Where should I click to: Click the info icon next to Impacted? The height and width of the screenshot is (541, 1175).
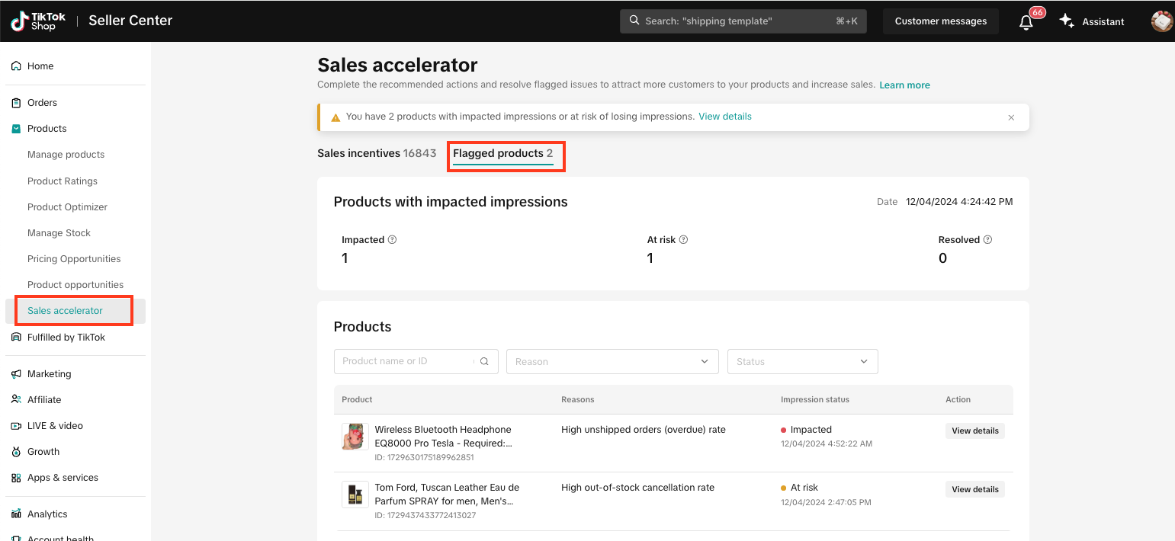click(393, 239)
